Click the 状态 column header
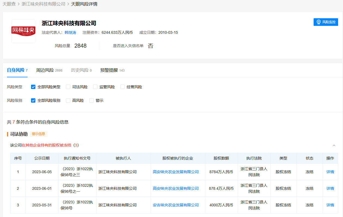The width and height of the screenshot is (343, 217). coord(310,158)
